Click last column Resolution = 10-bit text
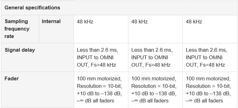The height and width of the screenshot is (108, 238). click(x=208, y=86)
